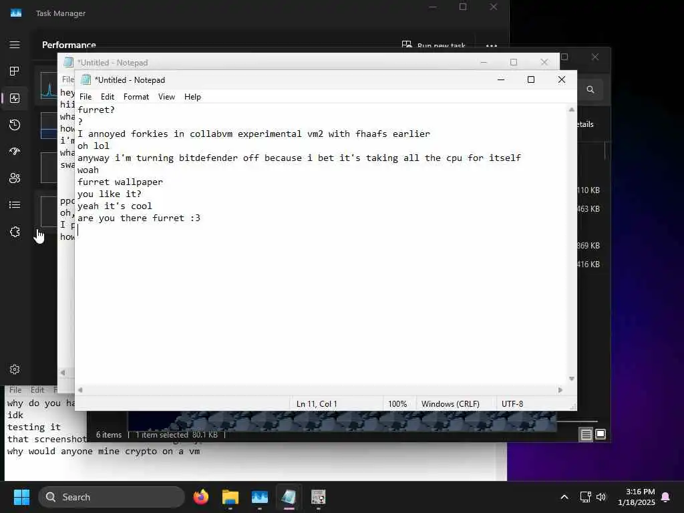Switch to Task Manager taskbar icon
Image resolution: width=684 pixels, height=513 pixels.
(x=260, y=497)
